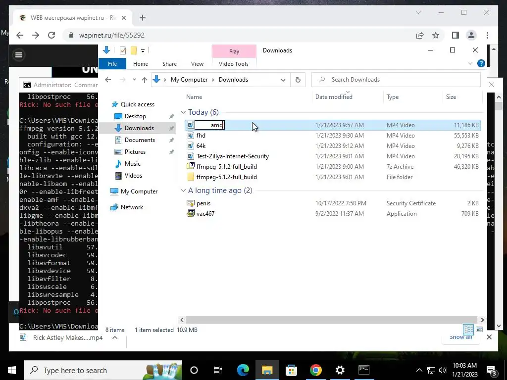507x380 pixels.
Task: Open Videos in navigation pane
Action: click(x=133, y=176)
